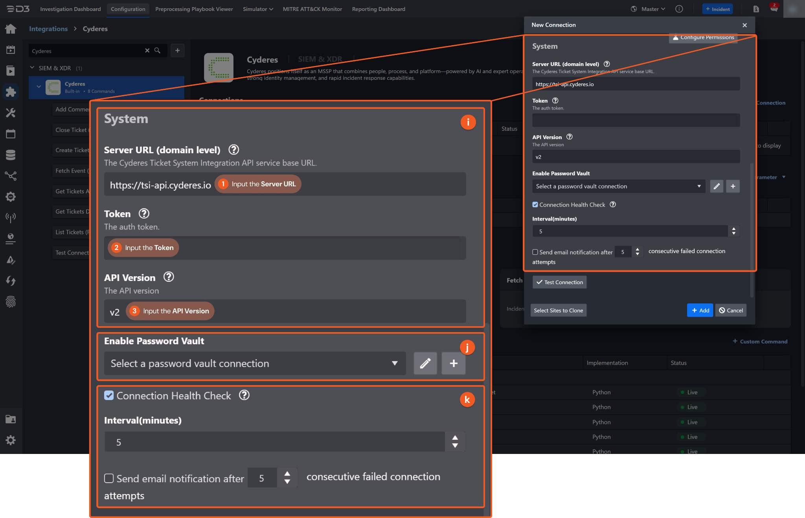Click the Token input field
This screenshot has width=805, height=518.
[x=636, y=120]
